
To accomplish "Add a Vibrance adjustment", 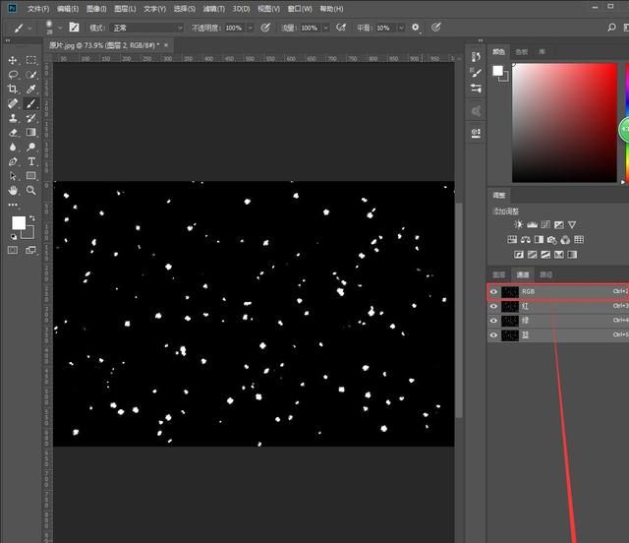I will (572, 224).
